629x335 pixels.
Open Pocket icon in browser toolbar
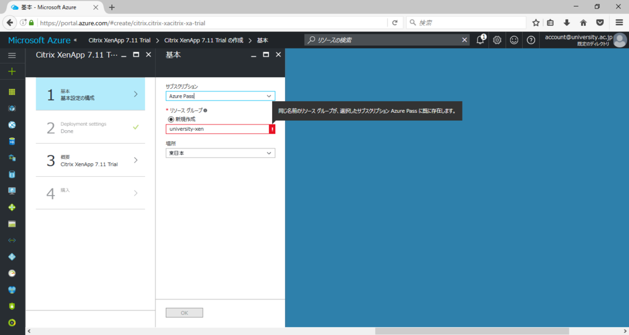coord(600,23)
